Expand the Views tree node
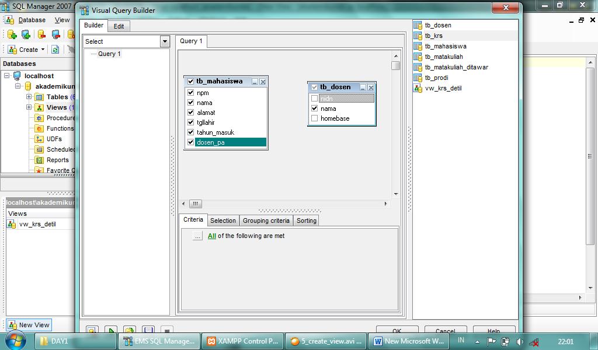The height and width of the screenshot is (350, 598). 29,107
